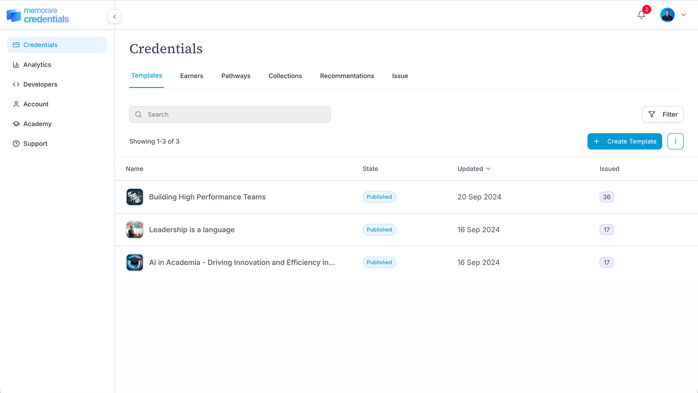Click issued count for AI in Academia
The width and height of the screenshot is (698, 393).
(x=607, y=262)
